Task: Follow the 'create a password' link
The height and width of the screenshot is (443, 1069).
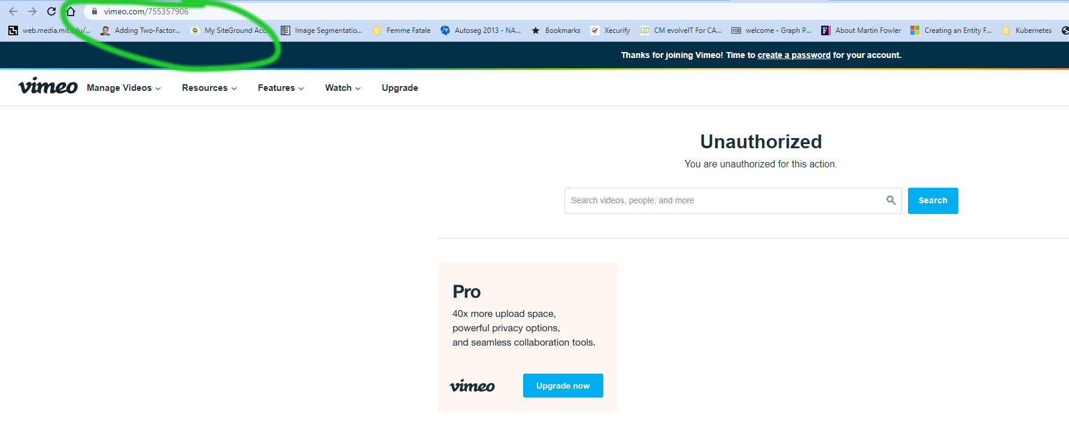Action: [x=794, y=55]
